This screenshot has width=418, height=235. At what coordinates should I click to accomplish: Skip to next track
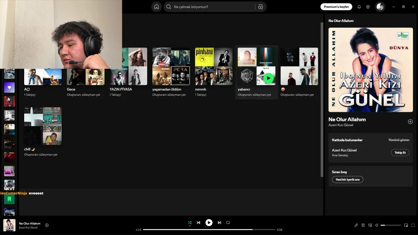pyautogui.click(x=219, y=223)
